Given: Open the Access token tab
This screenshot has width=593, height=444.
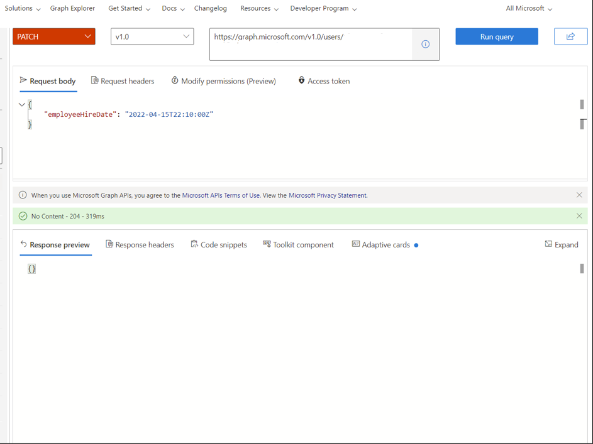Looking at the screenshot, I should click(324, 81).
